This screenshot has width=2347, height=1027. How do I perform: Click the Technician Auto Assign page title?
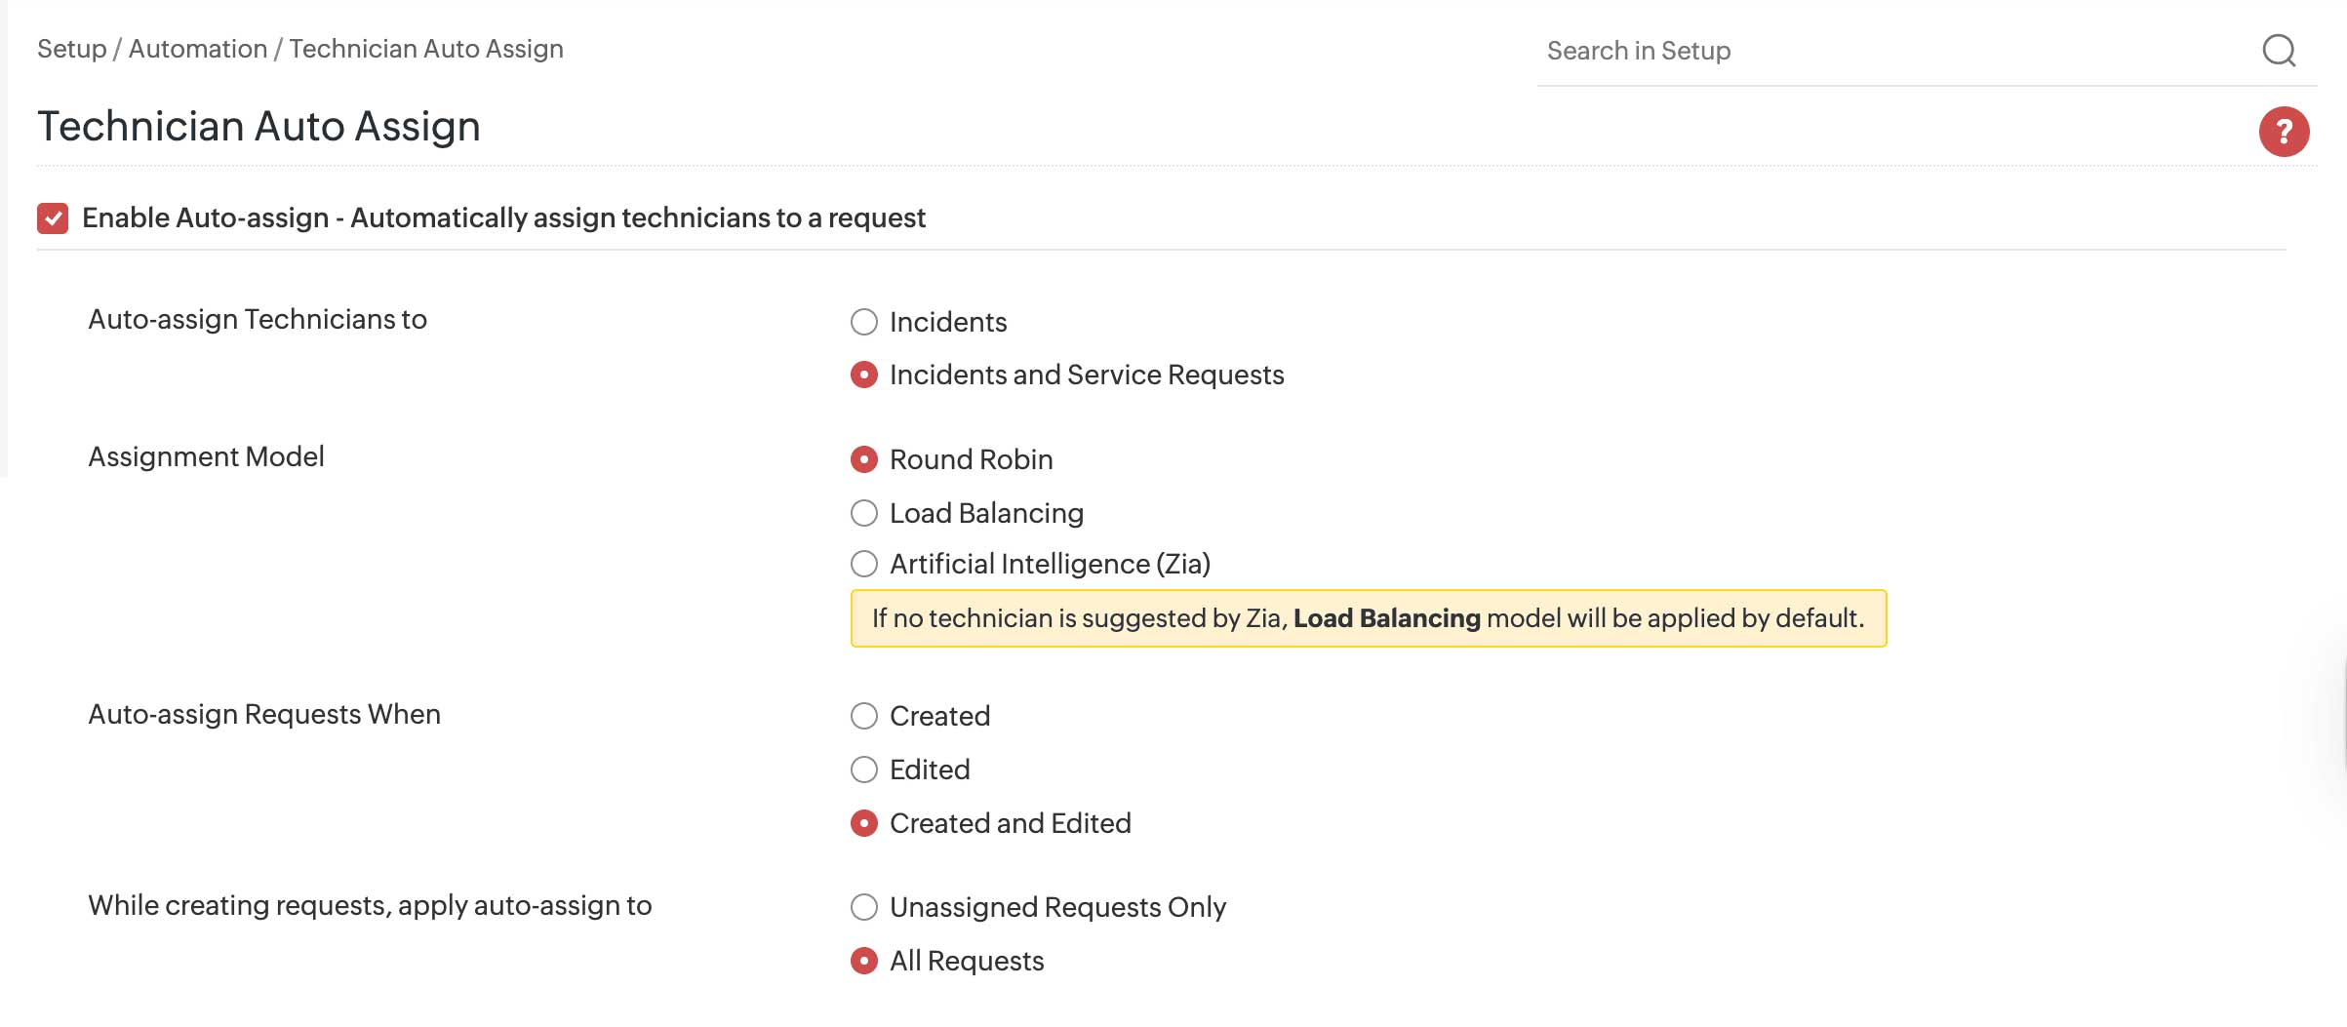tap(259, 125)
